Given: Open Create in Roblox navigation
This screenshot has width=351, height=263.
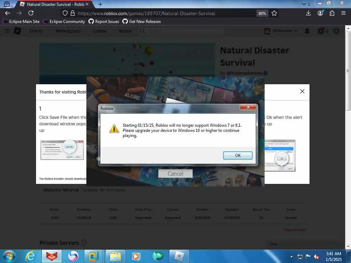Looking at the screenshot, I should pyautogui.click(x=100, y=31).
